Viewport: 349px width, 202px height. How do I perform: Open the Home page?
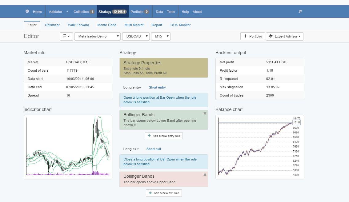38,12
